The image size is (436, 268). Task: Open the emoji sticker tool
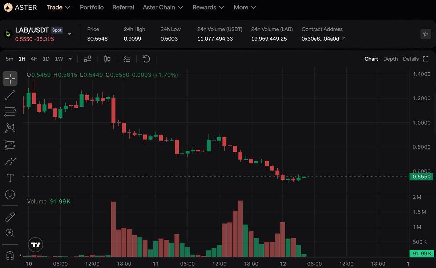(x=10, y=195)
